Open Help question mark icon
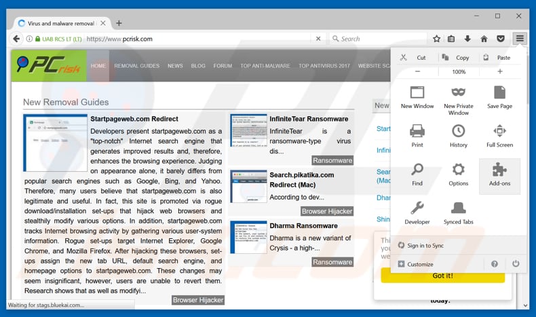 (495, 264)
